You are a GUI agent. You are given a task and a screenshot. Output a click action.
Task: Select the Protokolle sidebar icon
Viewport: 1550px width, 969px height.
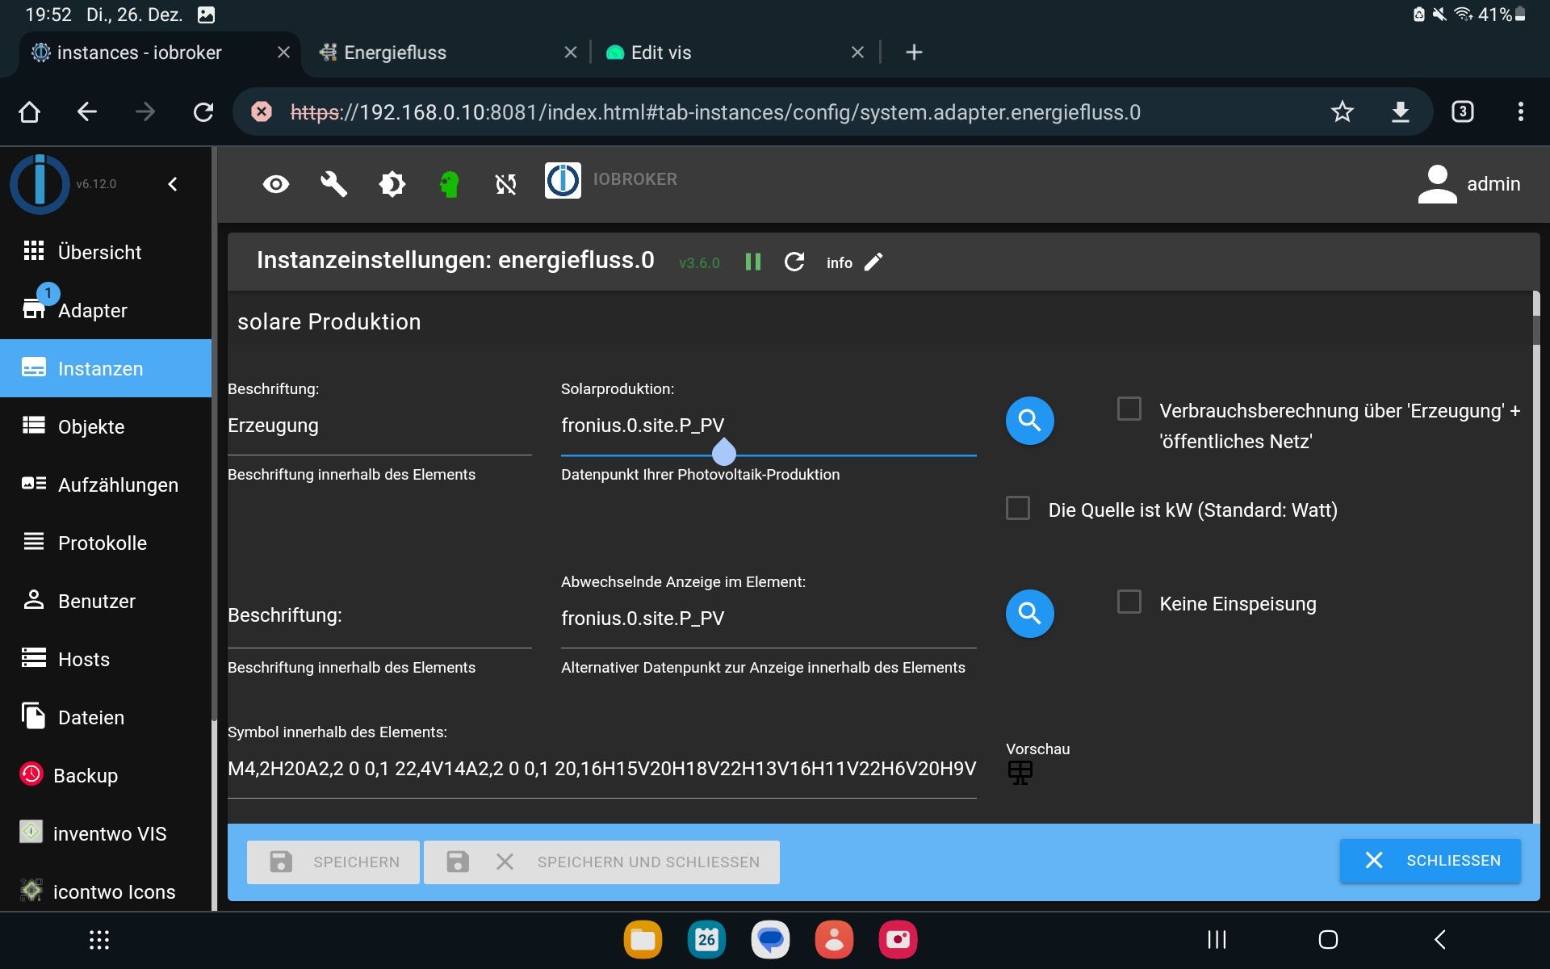[x=31, y=543]
